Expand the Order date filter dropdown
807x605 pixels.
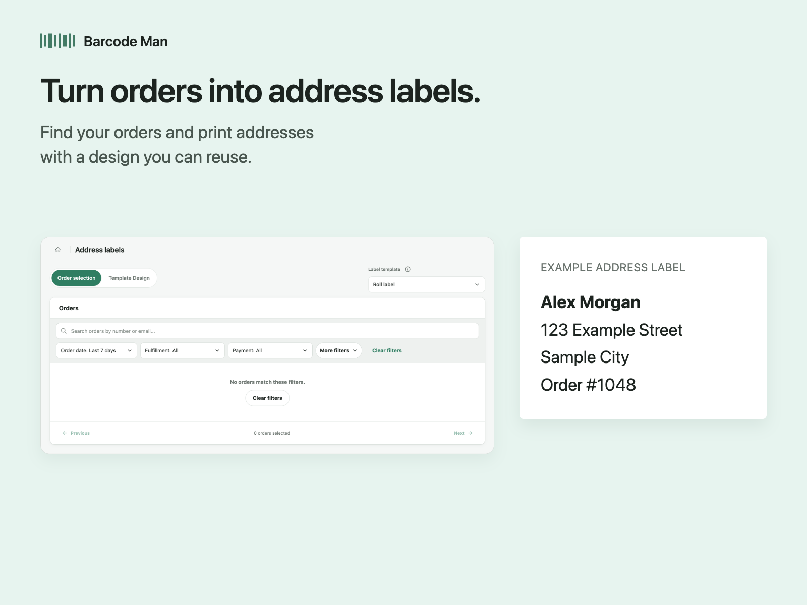pyautogui.click(x=96, y=351)
